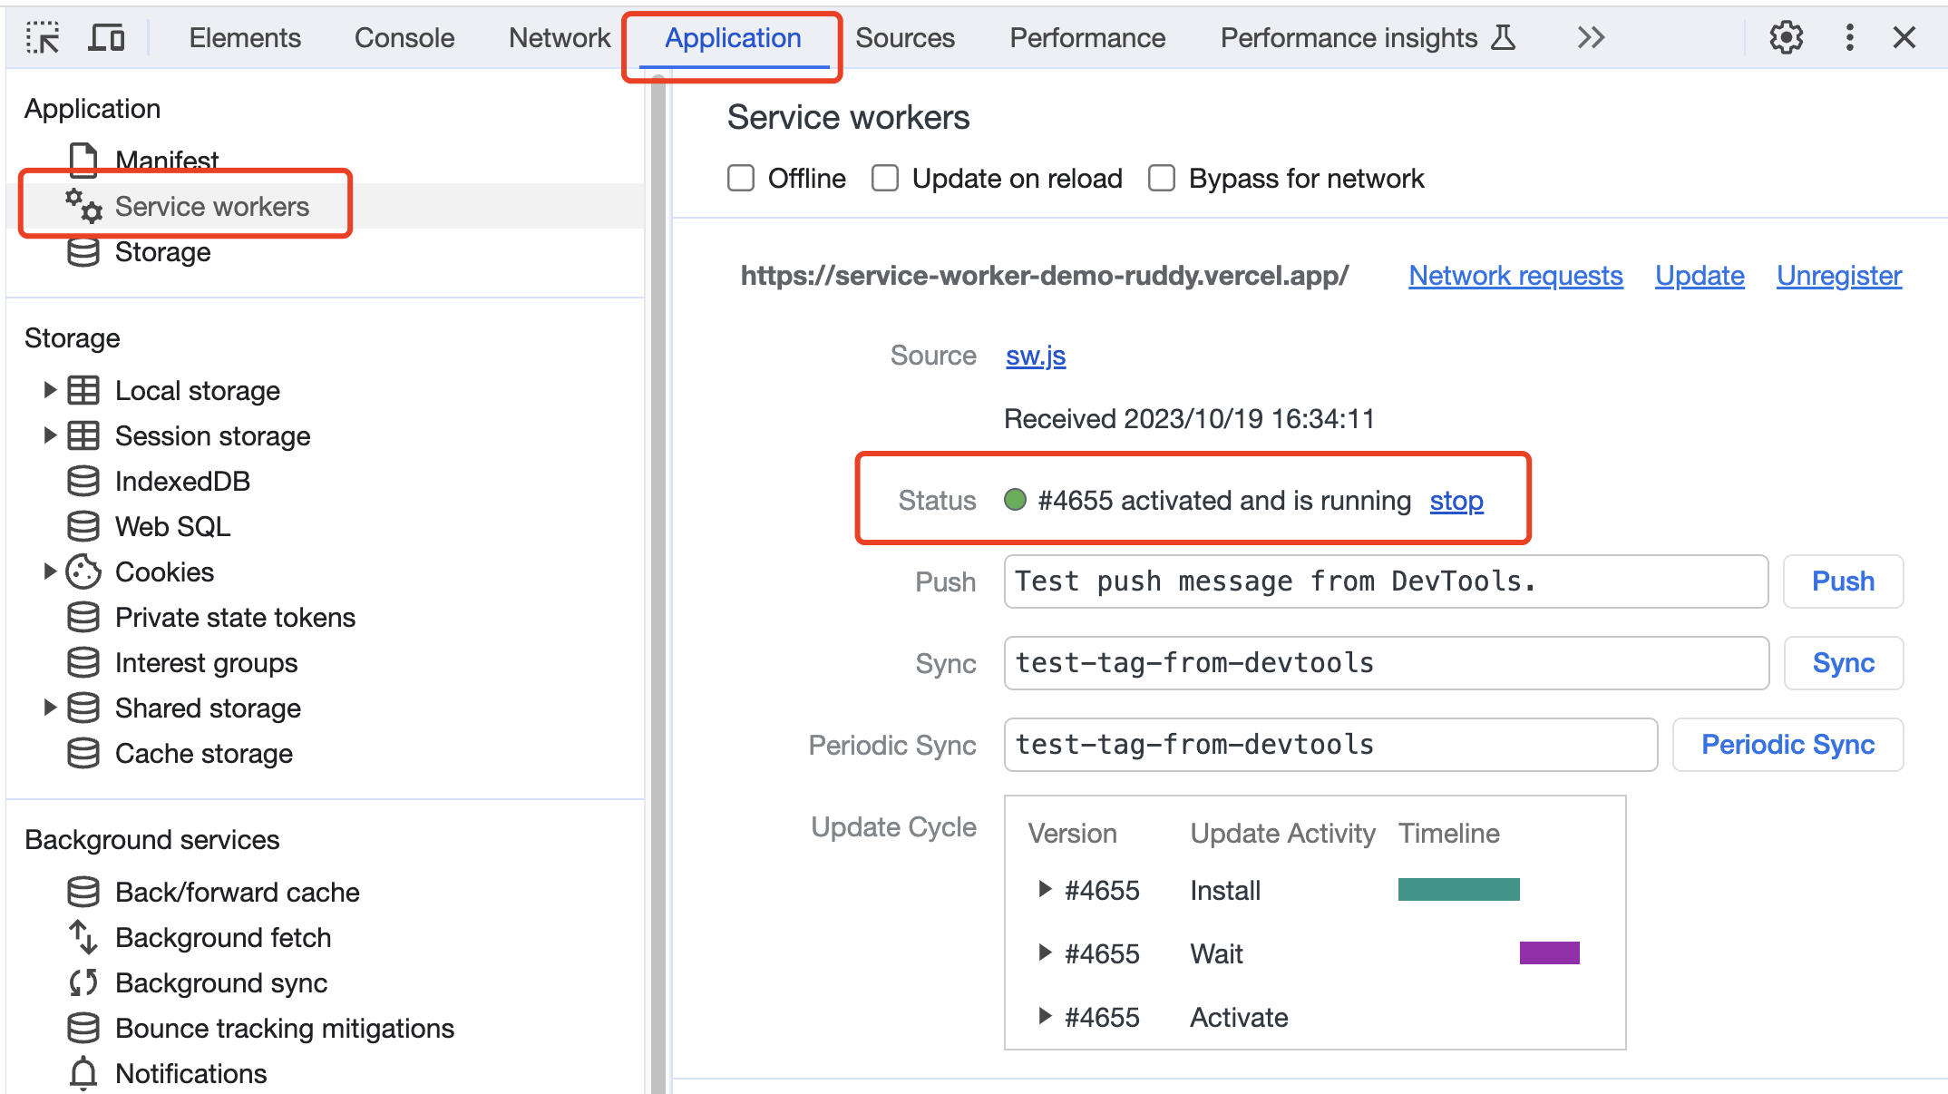Image resolution: width=1948 pixels, height=1094 pixels.
Task: Click the Manifest icon in sidebar
Action: (83, 160)
